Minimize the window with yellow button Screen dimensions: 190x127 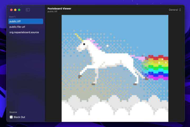pyautogui.click(x=15, y=10)
